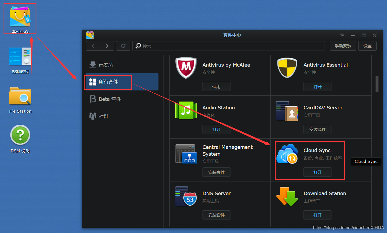Click the Antivirus by McAfee title
The height and width of the screenshot is (233, 387).
226,65
